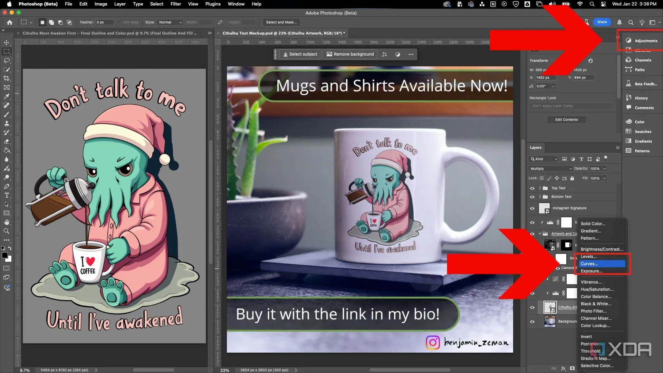Select the Spot Healing Brush tool
This screenshot has width=663, height=373.
point(7,105)
